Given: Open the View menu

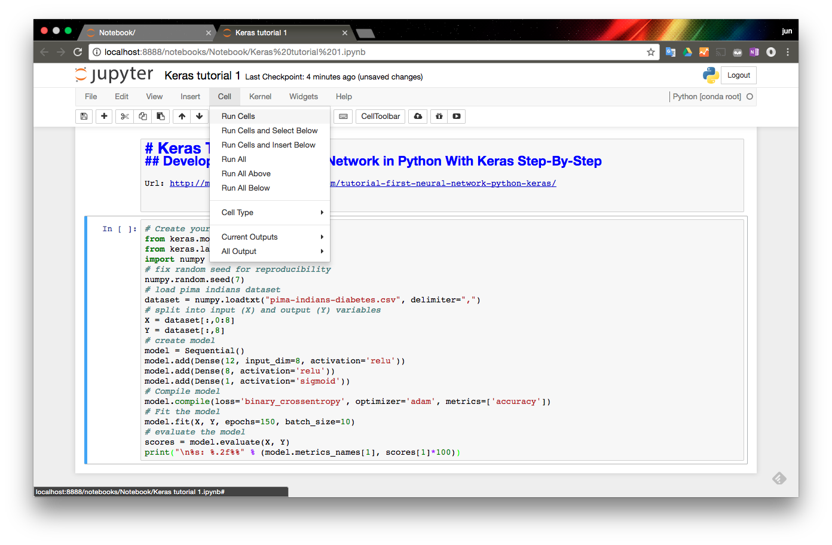Looking at the screenshot, I should 154,97.
